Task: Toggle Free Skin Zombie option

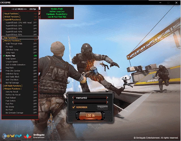Action: tap(20, 71)
